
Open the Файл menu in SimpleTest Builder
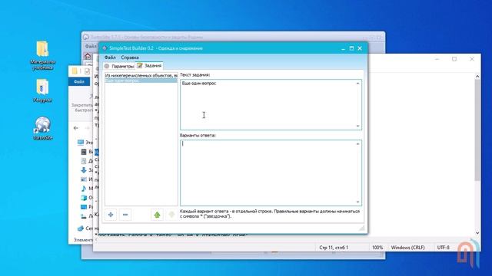tap(110, 58)
